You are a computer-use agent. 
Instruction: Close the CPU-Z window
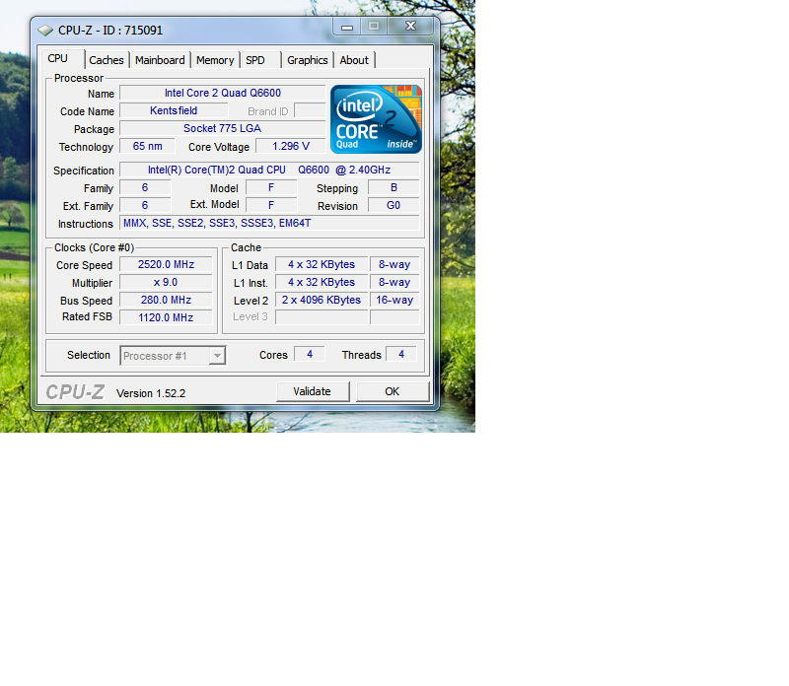411,27
